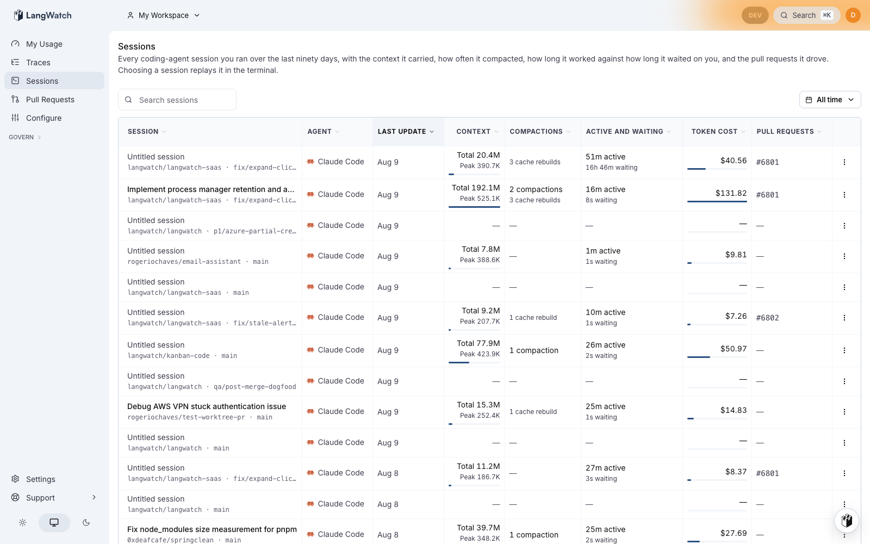The height and width of the screenshot is (544, 870).
Task: Click Support lifebuoy icon
Action: tap(15, 498)
